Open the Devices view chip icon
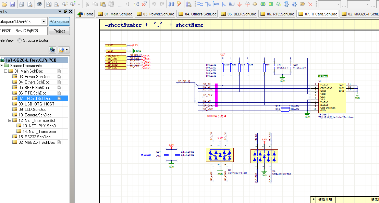The width and height of the screenshot is (379, 203). pos(39,4)
